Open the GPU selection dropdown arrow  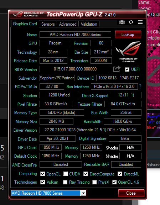click(x=83, y=193)
